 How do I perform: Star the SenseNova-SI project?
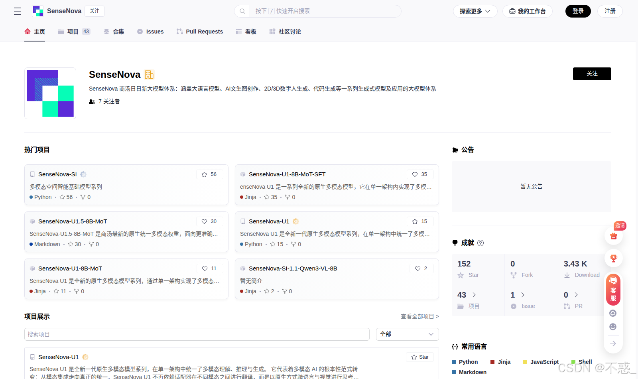click(209, 174)
